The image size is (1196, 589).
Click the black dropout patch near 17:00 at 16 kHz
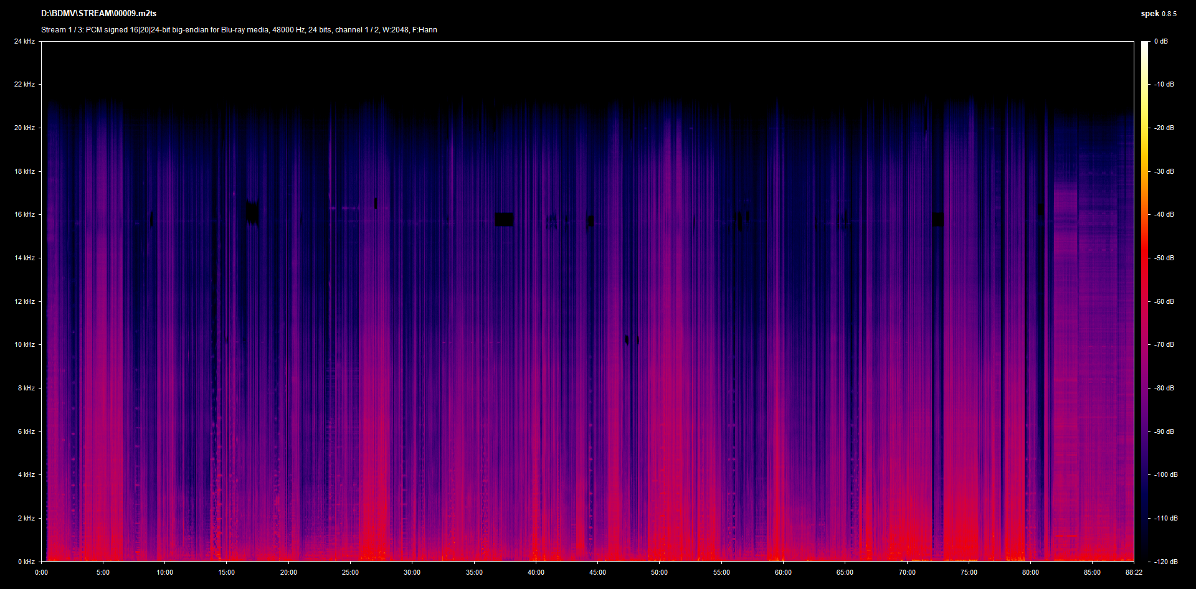pyautogui.click(x=252, y=212)
